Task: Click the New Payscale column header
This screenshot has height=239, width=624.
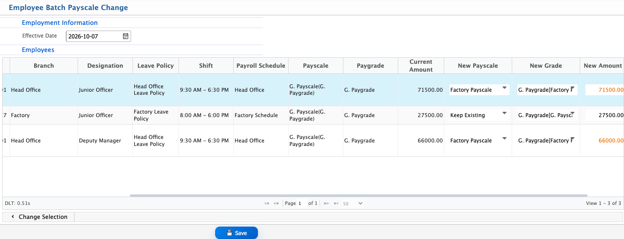Action: [x=478, y=66]
